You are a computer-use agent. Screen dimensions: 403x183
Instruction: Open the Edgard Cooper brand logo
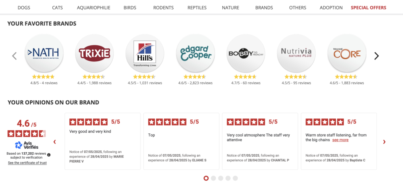click(195, 53)
